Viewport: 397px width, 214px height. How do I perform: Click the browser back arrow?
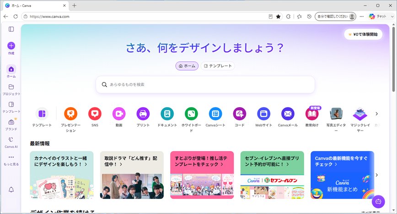6,16
